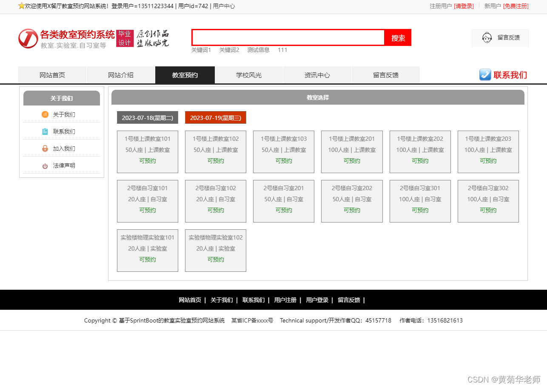
Task: Click the 关键词2 search keyword
Action: point(229,50)
